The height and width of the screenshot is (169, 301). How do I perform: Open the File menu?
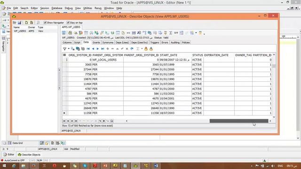click(8, 8)
